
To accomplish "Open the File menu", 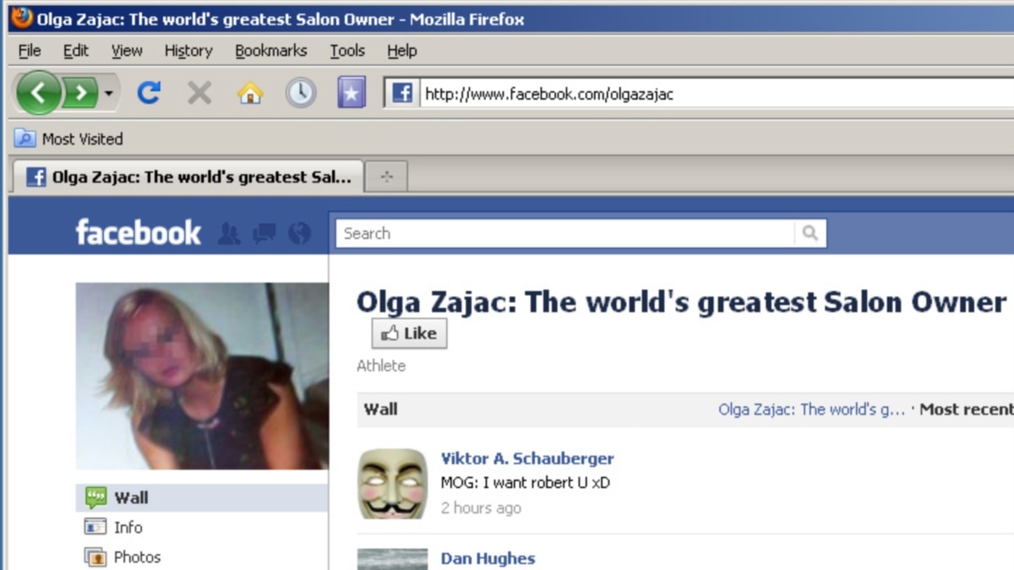I will click(30, 51).
